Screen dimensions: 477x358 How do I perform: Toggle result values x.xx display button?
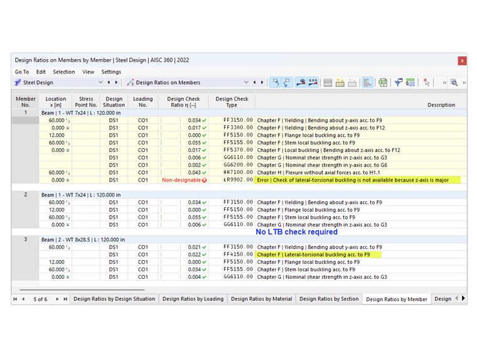[313, 82]
